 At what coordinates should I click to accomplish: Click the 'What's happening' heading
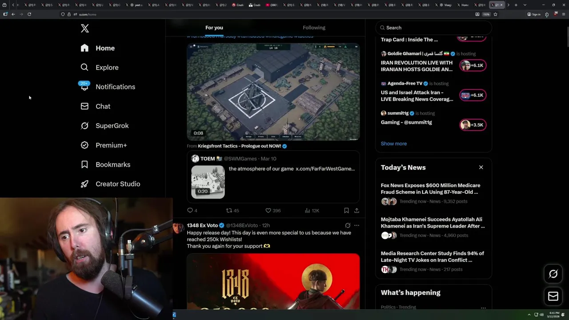[410, 293]
